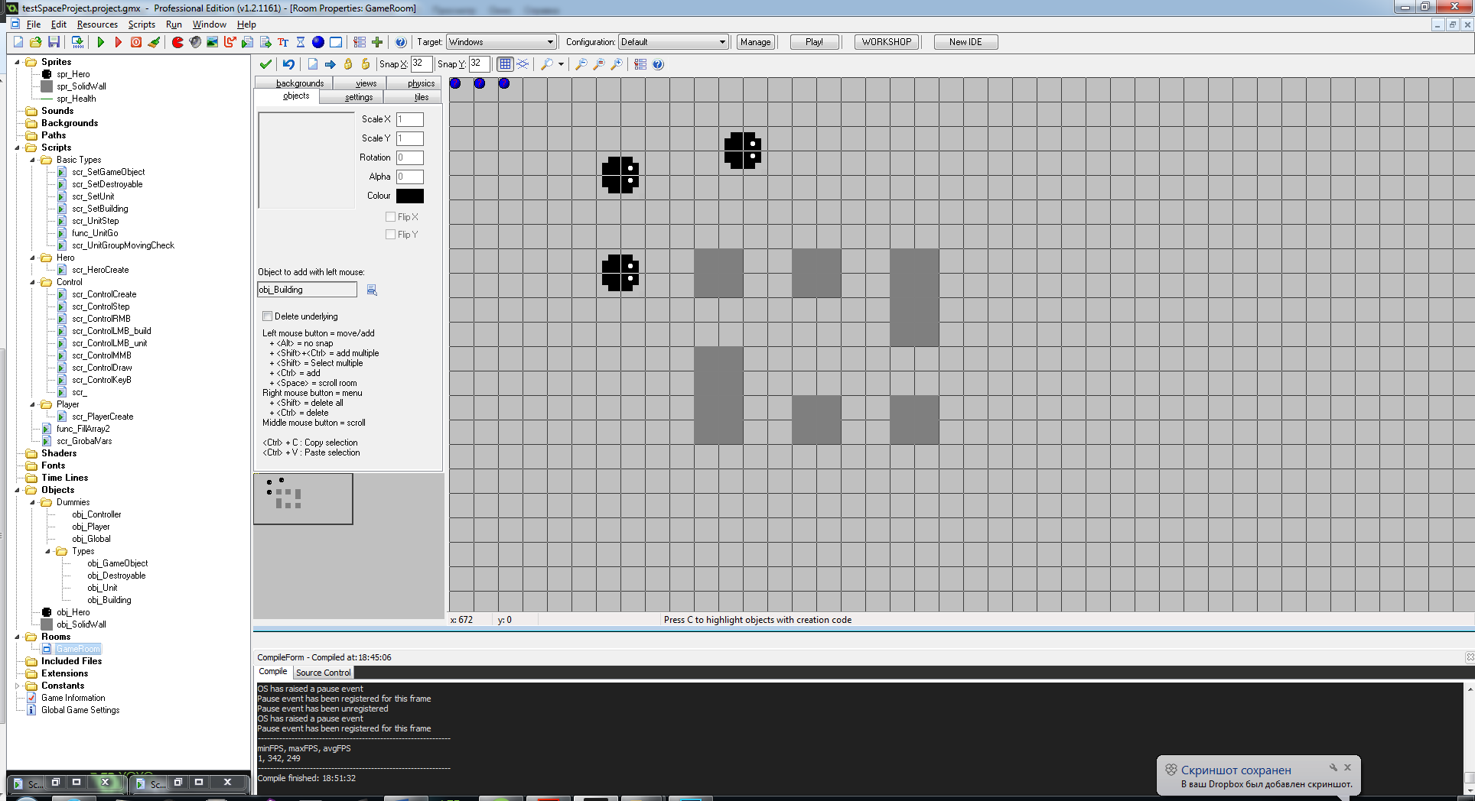Check the Flip X checkbox

point(391,217)
